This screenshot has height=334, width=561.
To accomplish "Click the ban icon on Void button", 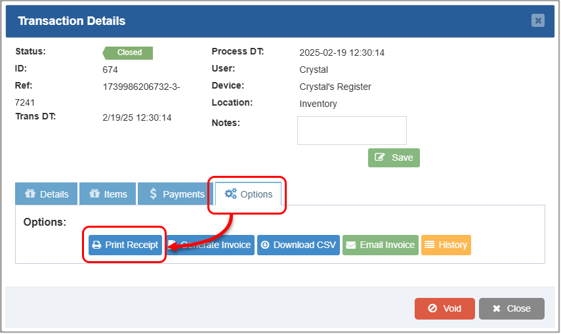I will (432, 308).
